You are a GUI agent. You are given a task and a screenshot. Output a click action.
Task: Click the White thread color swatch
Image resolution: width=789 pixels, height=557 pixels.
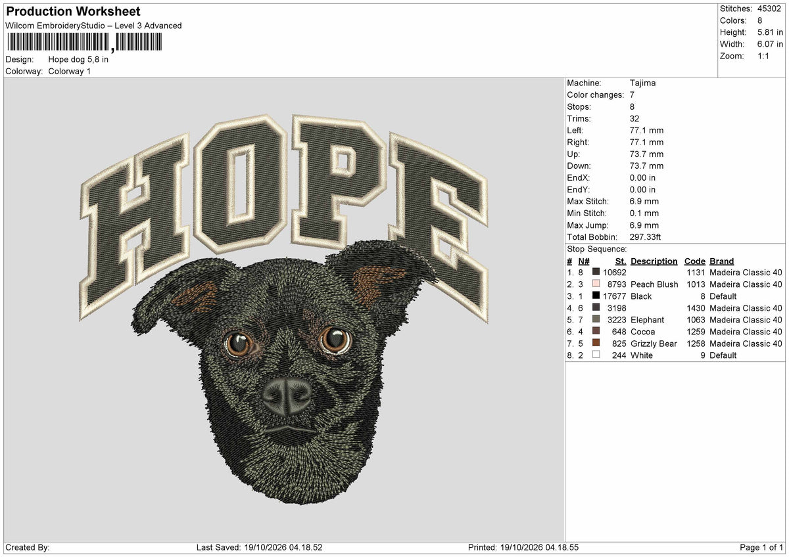(x=596, y=355)
